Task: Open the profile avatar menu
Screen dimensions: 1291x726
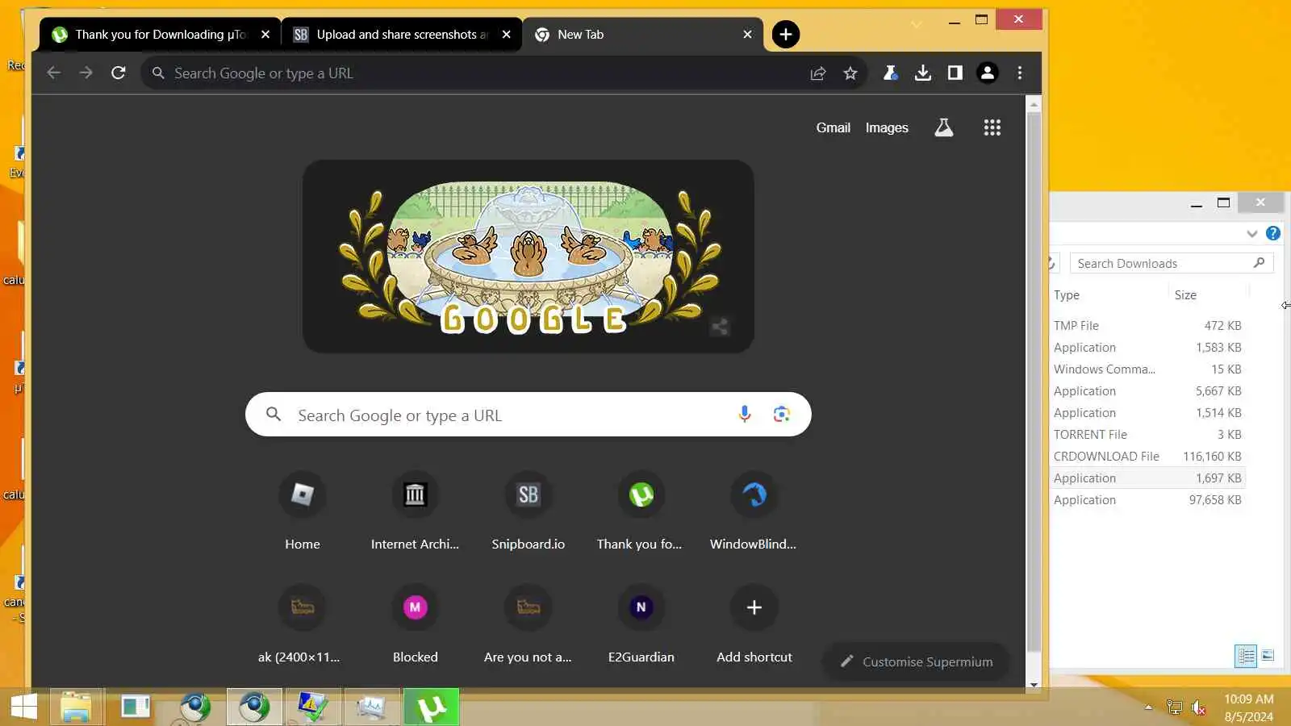Action: [988, 73]
